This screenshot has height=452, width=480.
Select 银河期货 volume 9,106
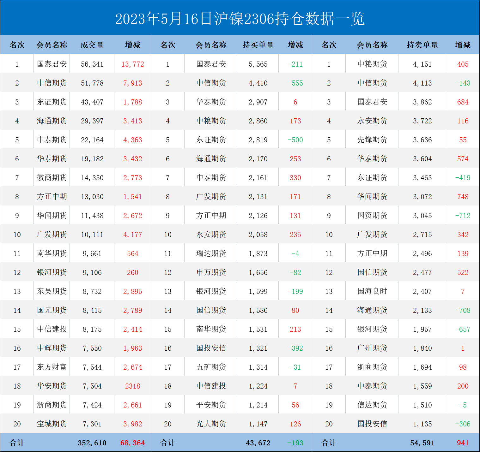pyautogui.click(x=92, y=272)
